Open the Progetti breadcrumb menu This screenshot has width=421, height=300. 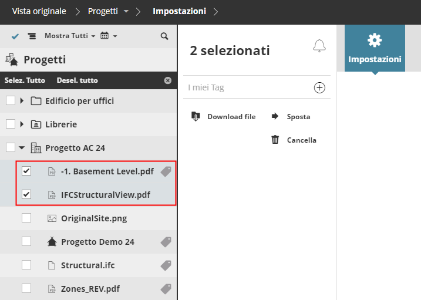click(x=127, y=12)
